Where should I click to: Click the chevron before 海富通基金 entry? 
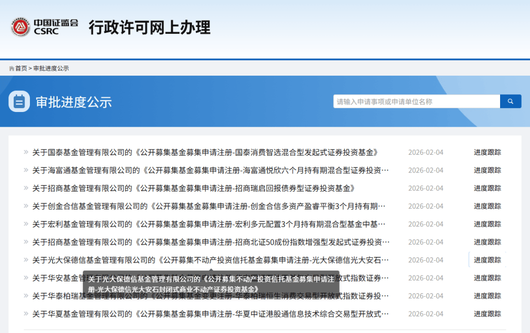(26, 170)
